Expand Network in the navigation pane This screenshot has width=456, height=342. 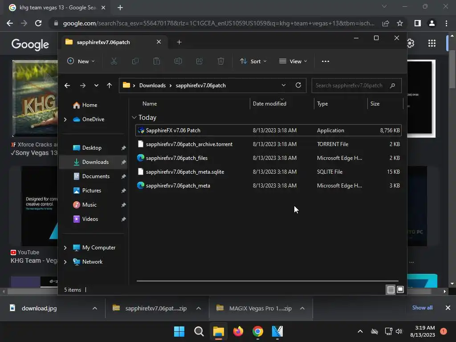[x=65, y=262]
